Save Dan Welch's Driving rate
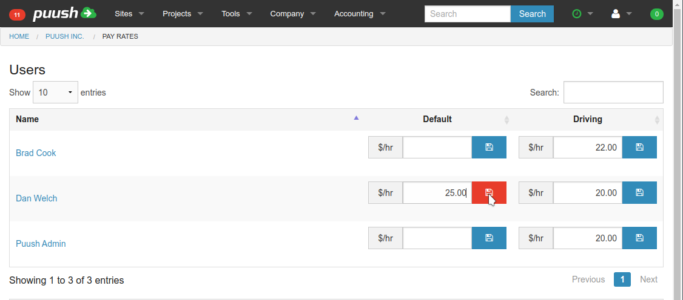This screenshot has height=300, width=683. tap(639, 193)
